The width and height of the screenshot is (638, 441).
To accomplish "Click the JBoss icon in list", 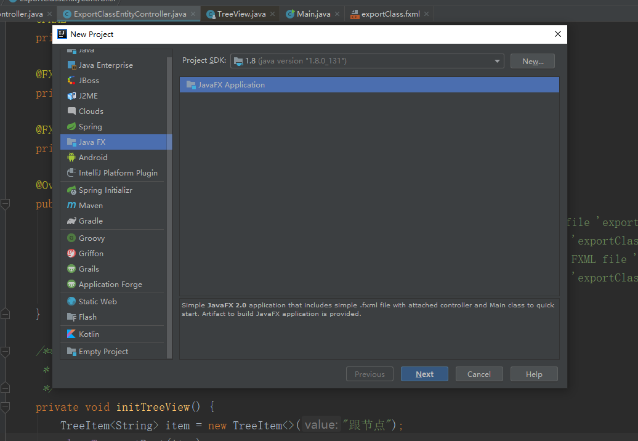I will (x=71, y=81).
